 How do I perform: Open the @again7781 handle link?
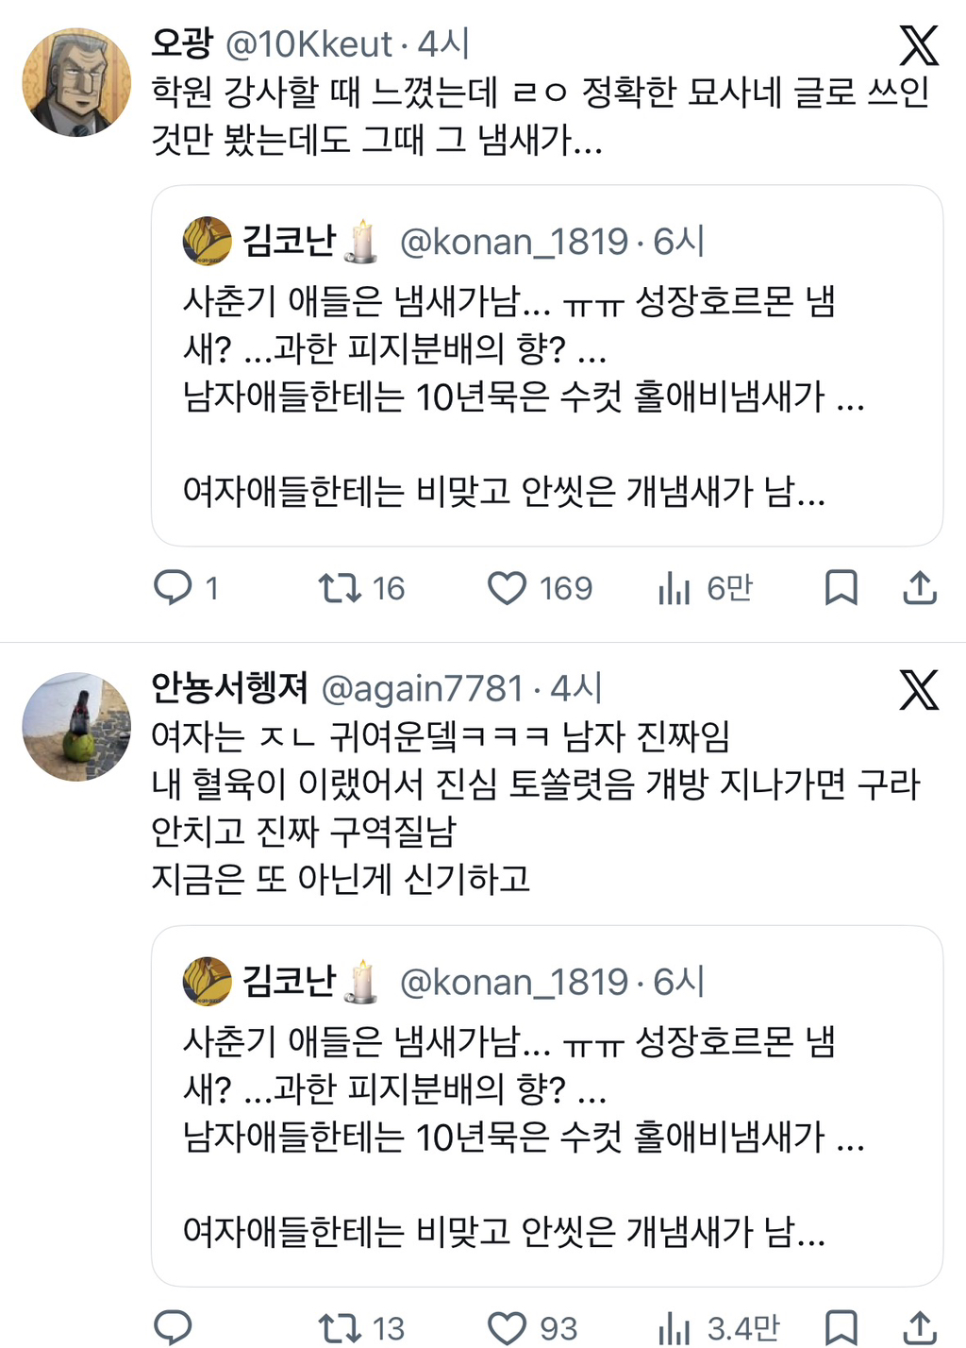pos(422,688)
